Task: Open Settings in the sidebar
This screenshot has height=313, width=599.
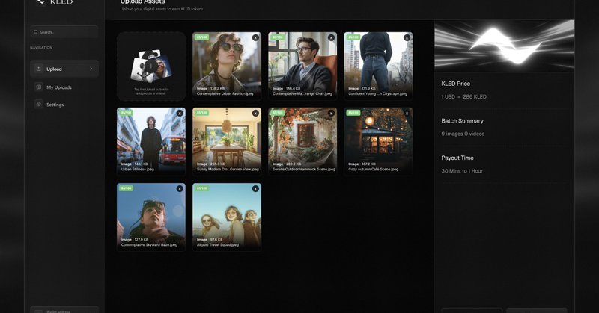Action: click(64, 105)
